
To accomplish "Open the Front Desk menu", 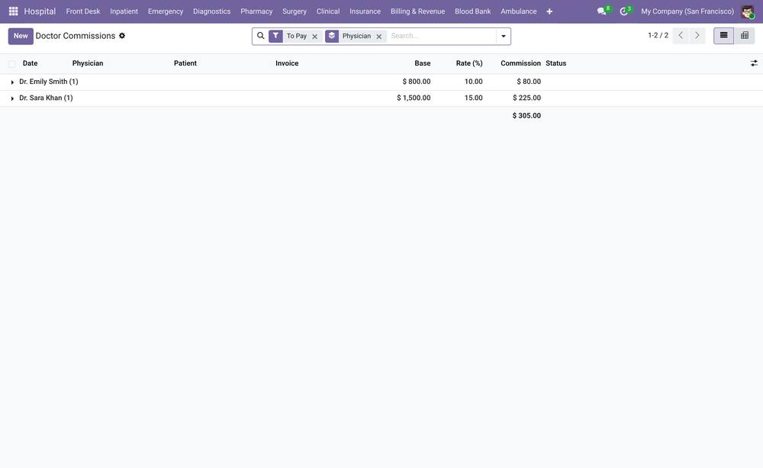I will (83, 11).
